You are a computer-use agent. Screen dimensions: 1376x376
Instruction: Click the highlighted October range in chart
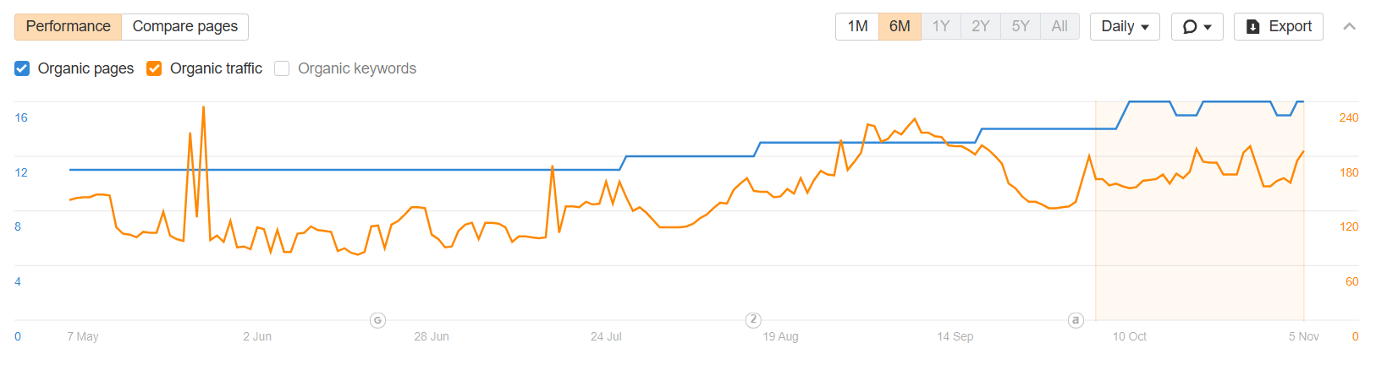click(x=1199, y=211)
